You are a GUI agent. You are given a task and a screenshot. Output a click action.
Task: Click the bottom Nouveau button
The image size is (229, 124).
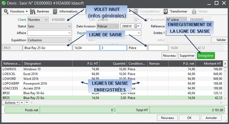167,118
